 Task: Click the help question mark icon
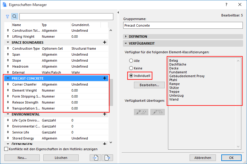pos(226,4)
